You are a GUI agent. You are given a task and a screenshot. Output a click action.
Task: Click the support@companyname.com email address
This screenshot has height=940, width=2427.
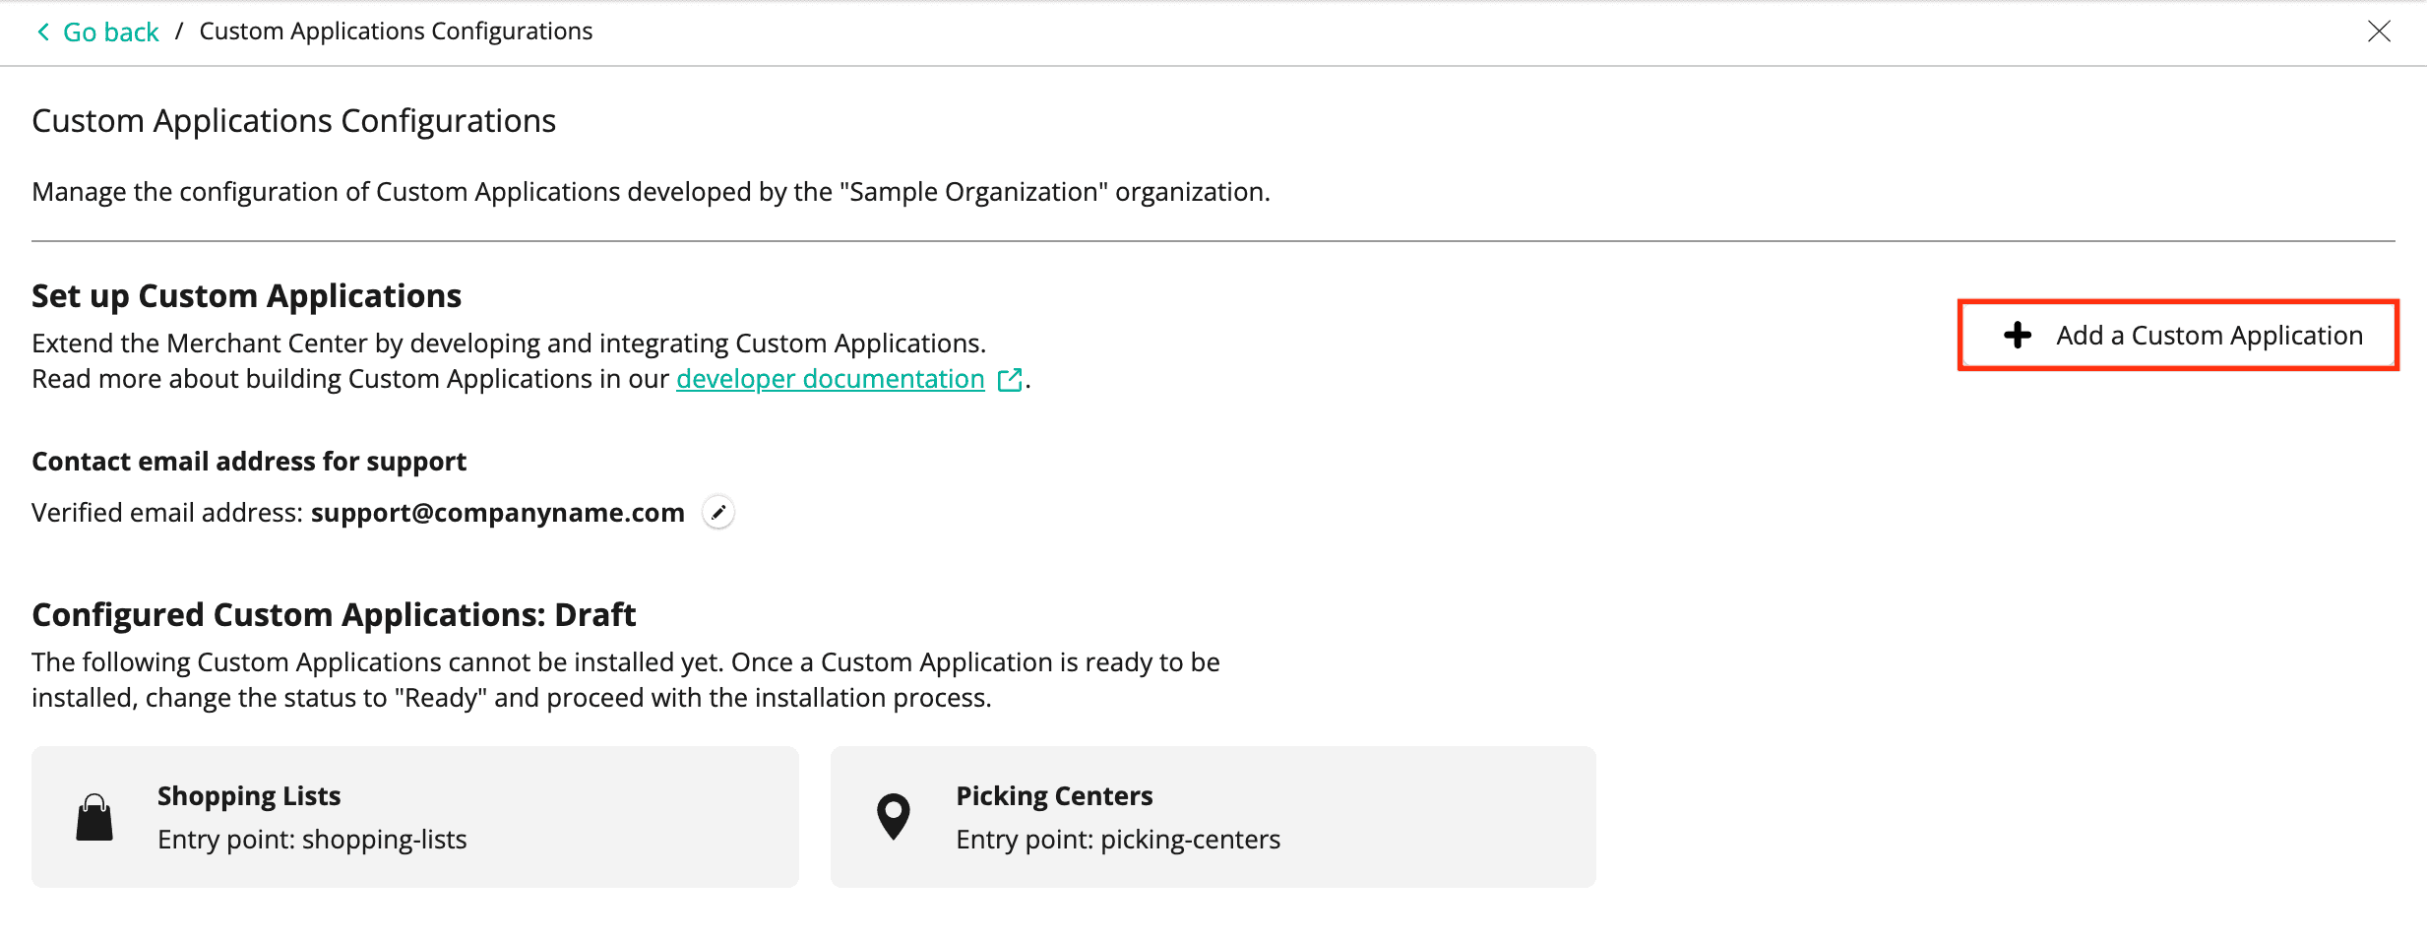[x=497, y=513]
